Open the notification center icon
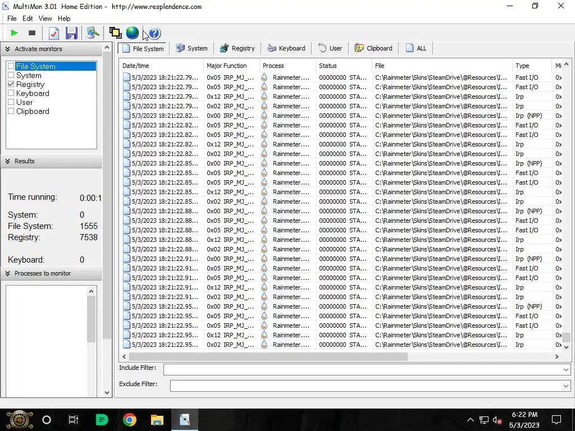Screen dimensions: 575x431 [556, 420]
